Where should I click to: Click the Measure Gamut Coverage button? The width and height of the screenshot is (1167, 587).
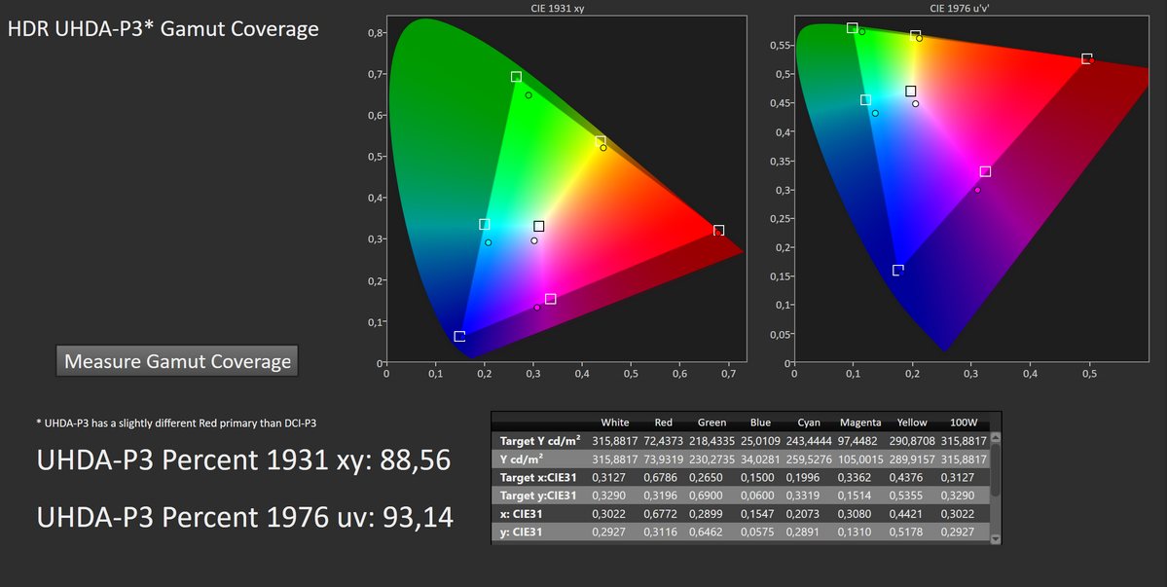(177, 361)
